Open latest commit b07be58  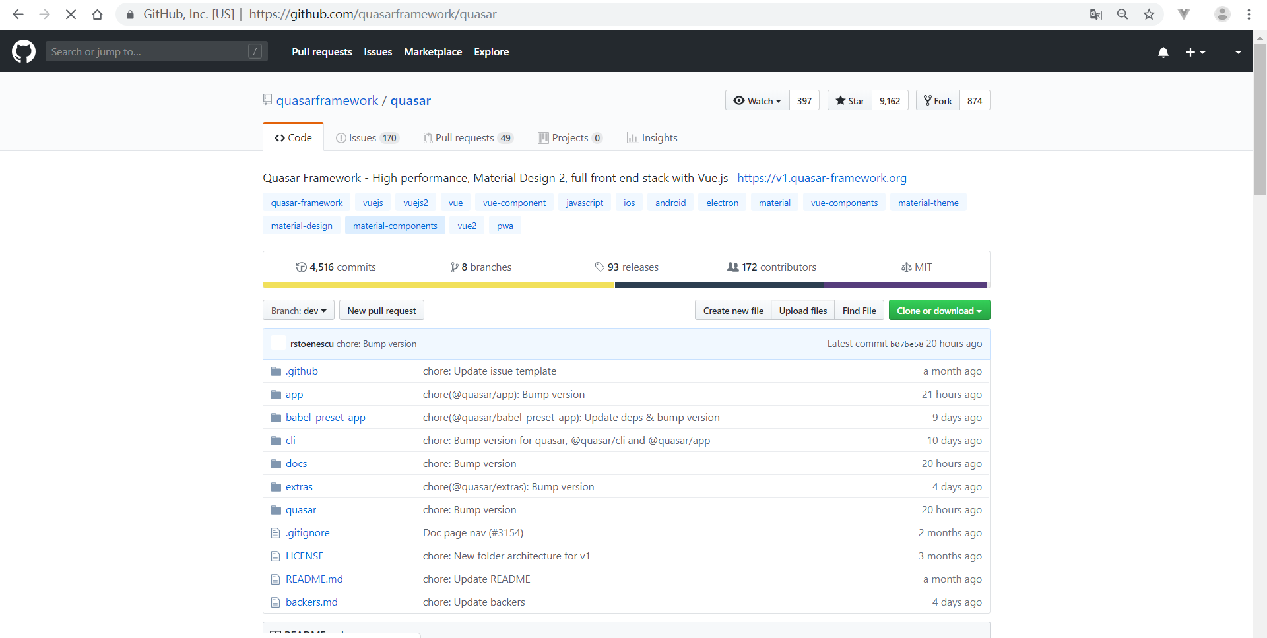click(x=906, y=344)
